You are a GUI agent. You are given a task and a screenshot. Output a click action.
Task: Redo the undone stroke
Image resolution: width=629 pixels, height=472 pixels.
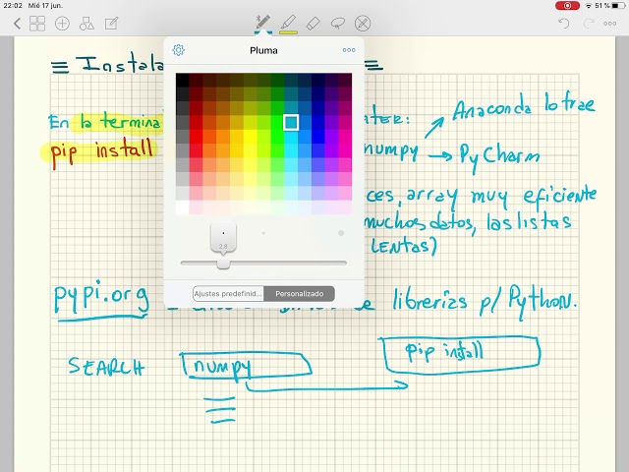coord(589,24)
